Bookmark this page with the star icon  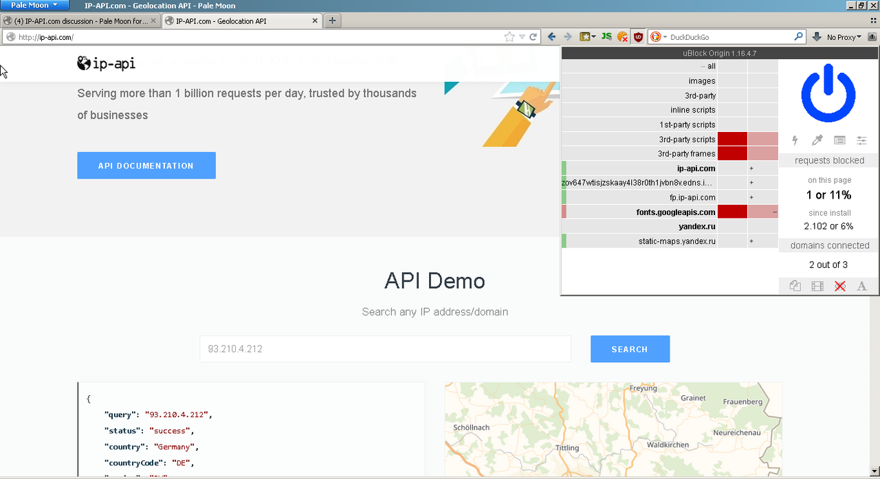click(x=509, y=37)
